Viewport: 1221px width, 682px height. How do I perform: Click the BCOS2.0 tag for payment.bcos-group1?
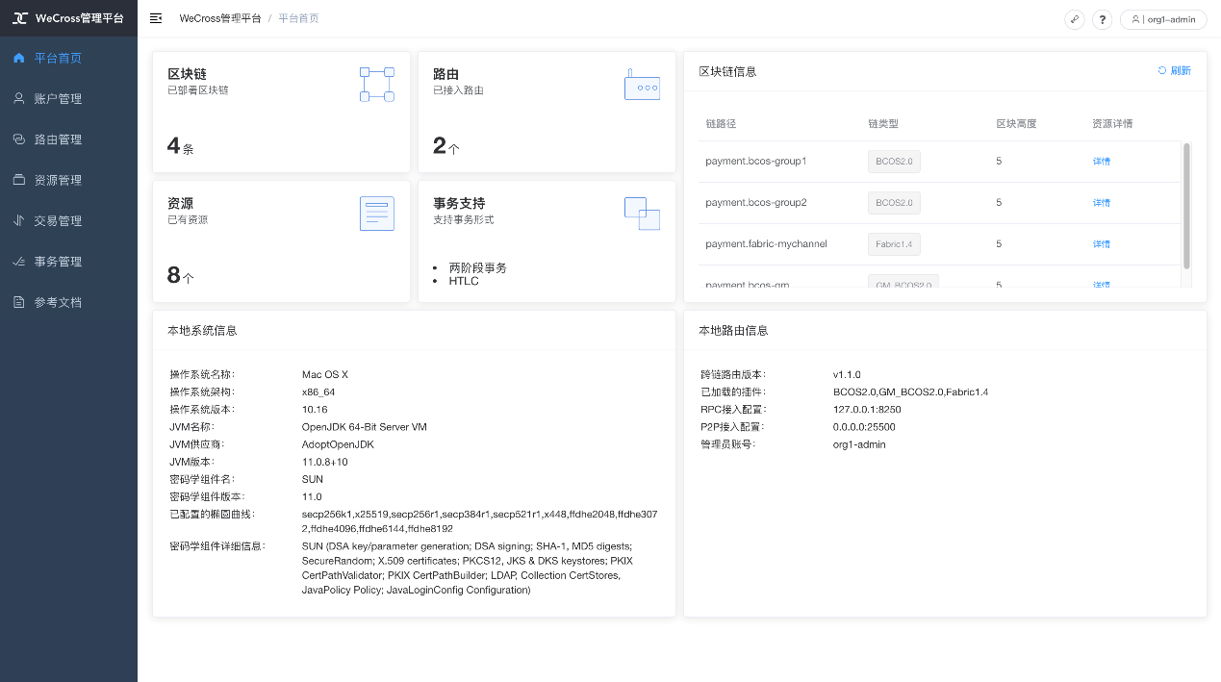[894, 162]
